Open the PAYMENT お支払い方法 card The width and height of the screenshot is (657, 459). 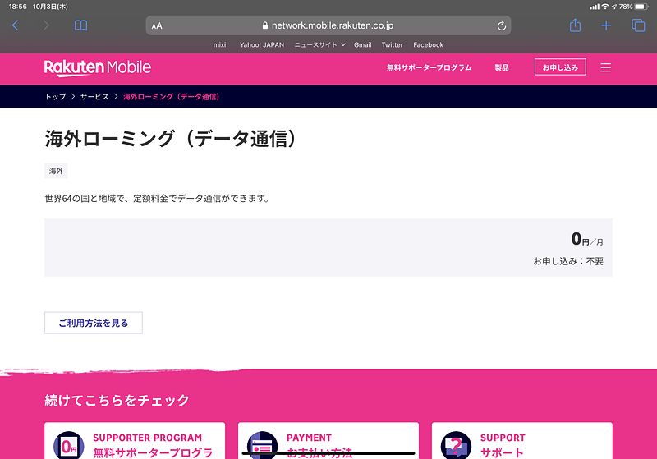coord(328,441)
